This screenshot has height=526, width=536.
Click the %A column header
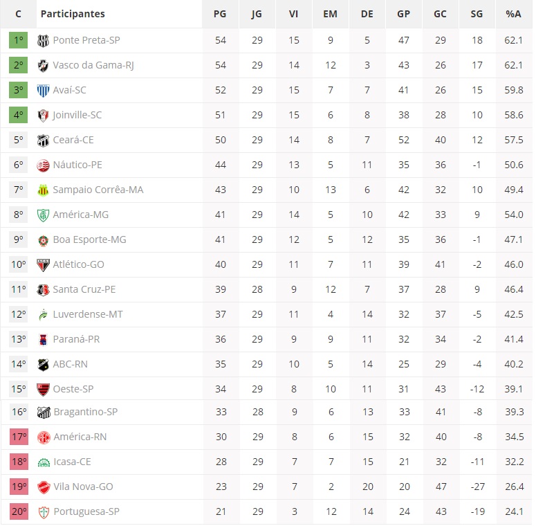pos(513,14)
